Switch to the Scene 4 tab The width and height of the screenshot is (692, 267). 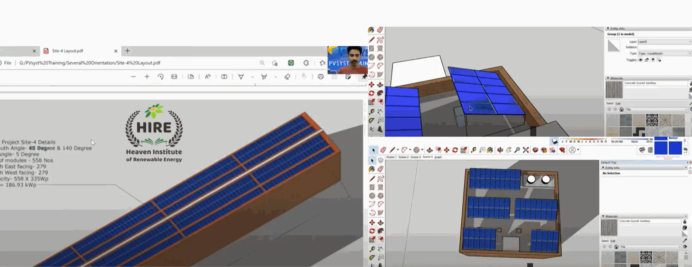coord(427,157)
